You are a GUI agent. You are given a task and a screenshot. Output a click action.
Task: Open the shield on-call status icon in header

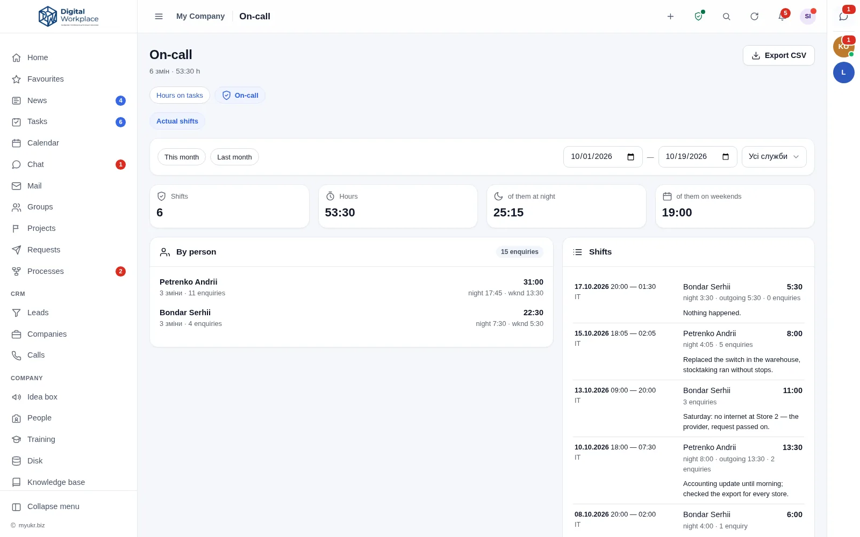698,17
